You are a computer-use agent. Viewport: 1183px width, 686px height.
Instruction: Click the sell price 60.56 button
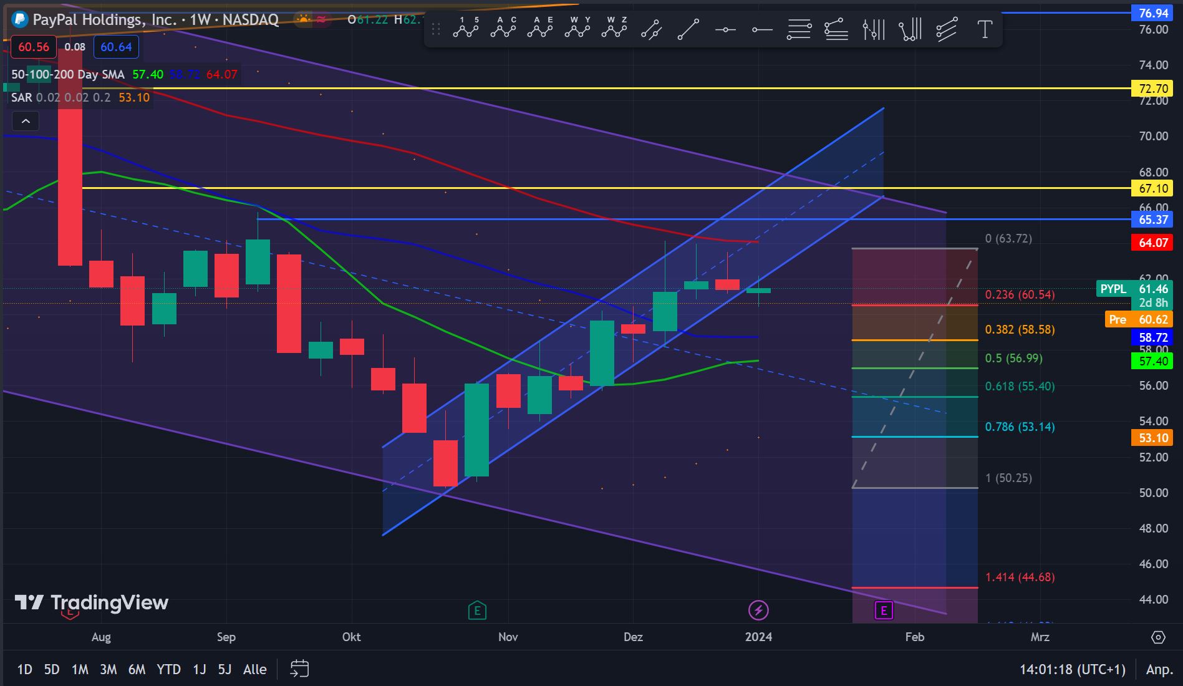[x=34, y=47]
